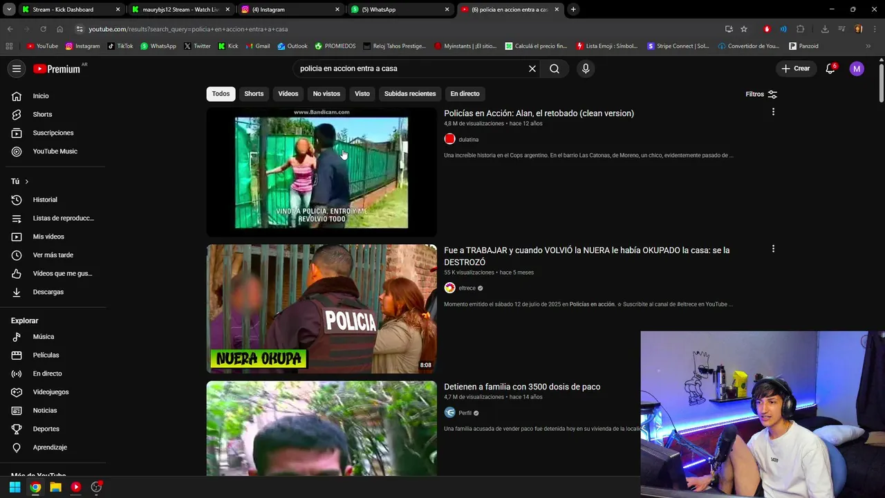885x498 pixels.
Task: Open the 3500 dosis de paco thumbnail
Action: (322, 428)
